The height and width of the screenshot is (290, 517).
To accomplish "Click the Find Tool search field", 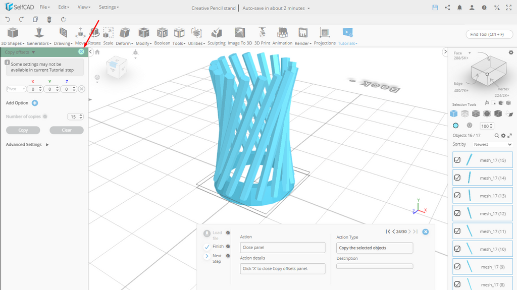I will [489, 34].
